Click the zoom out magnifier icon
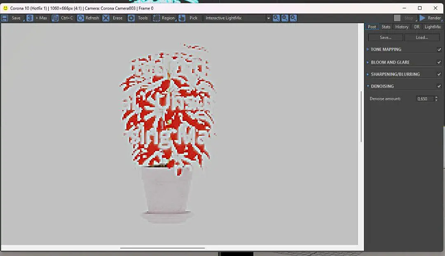This screenshot has height=256, width=445. tap(285, 18)
